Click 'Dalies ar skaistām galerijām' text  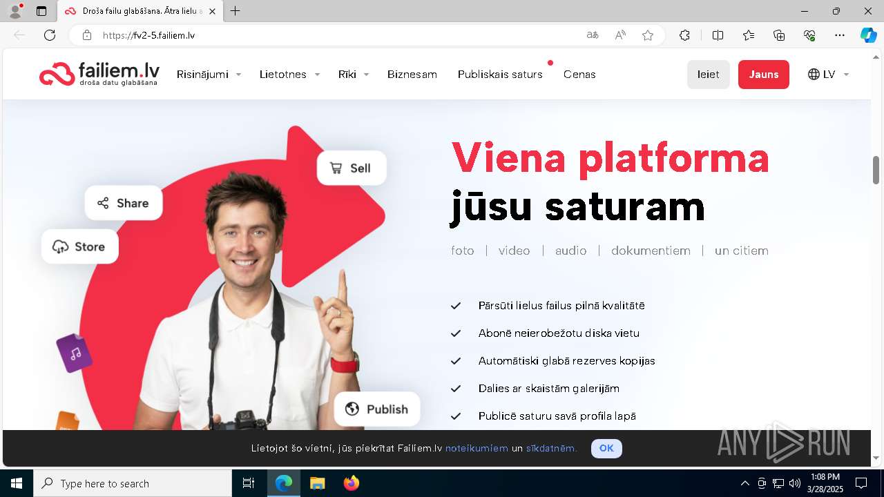coord(549,388)
